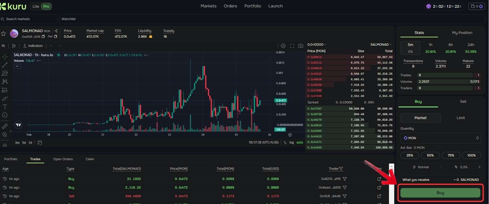Select the ruler measure tool
The width and height of the screenshot is (489, 204).
point(5,127)
